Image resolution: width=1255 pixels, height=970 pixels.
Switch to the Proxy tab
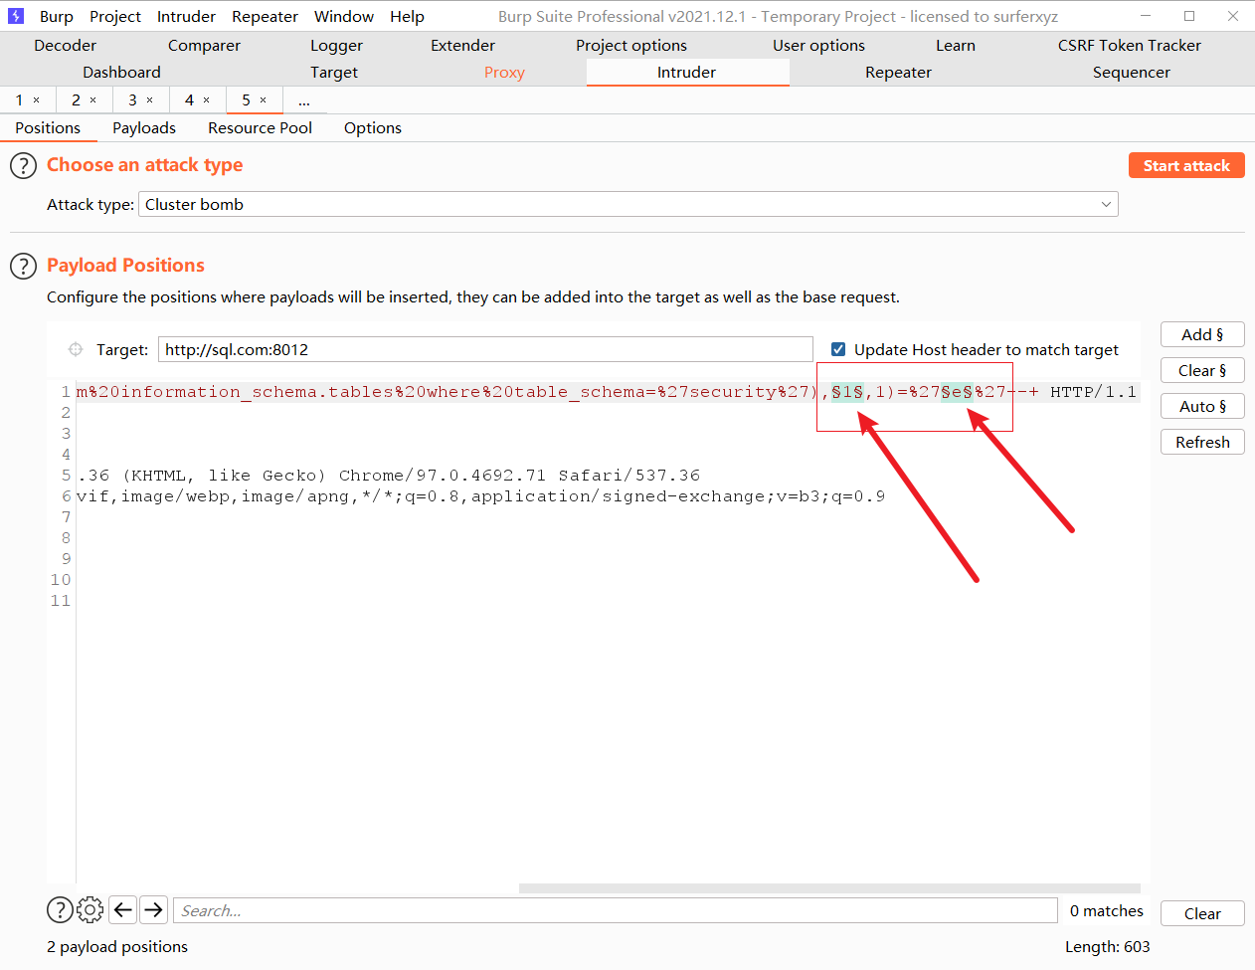click(x=504, y=73)
